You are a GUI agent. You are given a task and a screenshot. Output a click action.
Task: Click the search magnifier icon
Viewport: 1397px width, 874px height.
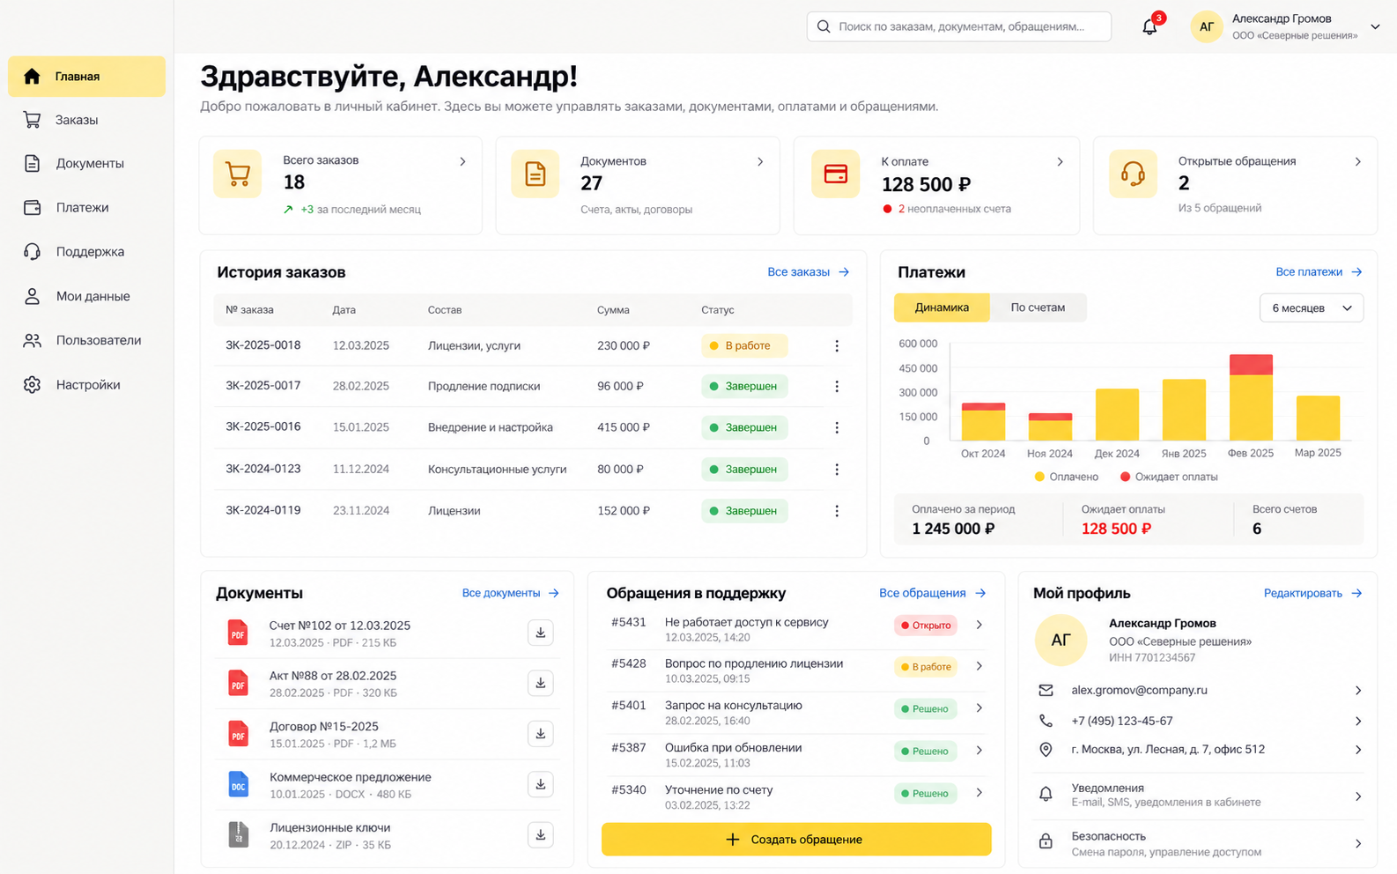(x=824, y=26)
